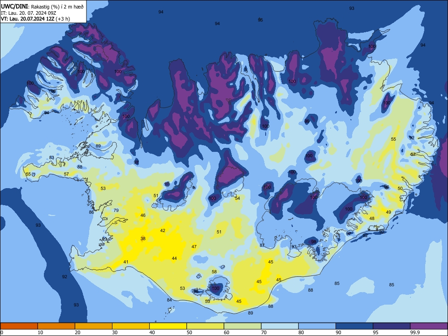Image resolution: width=448 pixels, height=336 pixels.
Task: Click the orange 10–20 legend swatch
Action: coord(56,326)
